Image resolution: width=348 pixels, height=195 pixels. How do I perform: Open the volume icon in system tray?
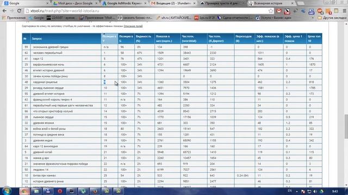tap(315, 191)
